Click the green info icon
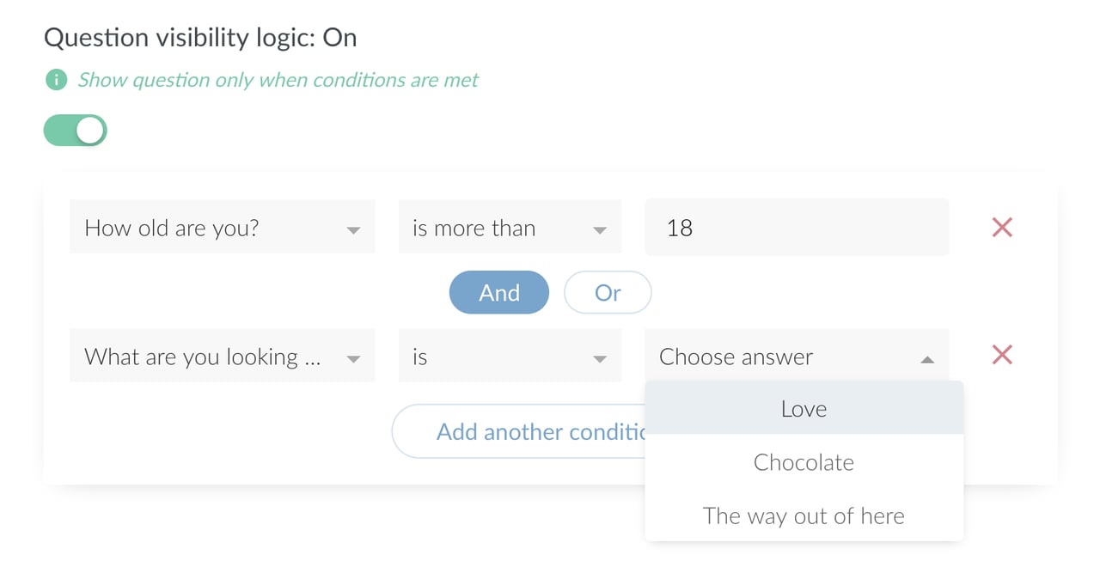1100x573 pixels. click(56, 80)
